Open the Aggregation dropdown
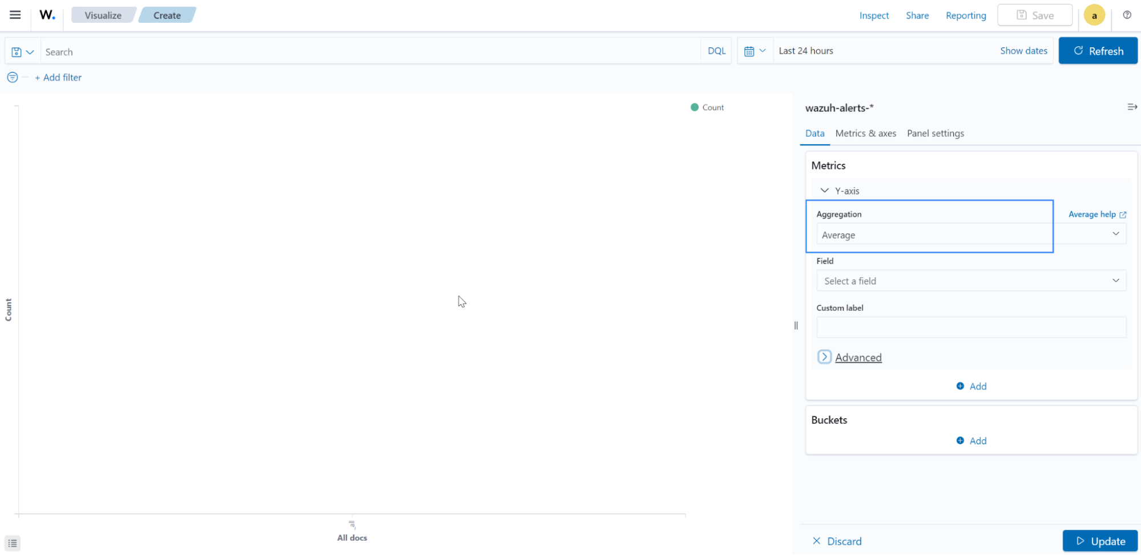The width and height of the screenshot is (1141, 555). [970, 234]
